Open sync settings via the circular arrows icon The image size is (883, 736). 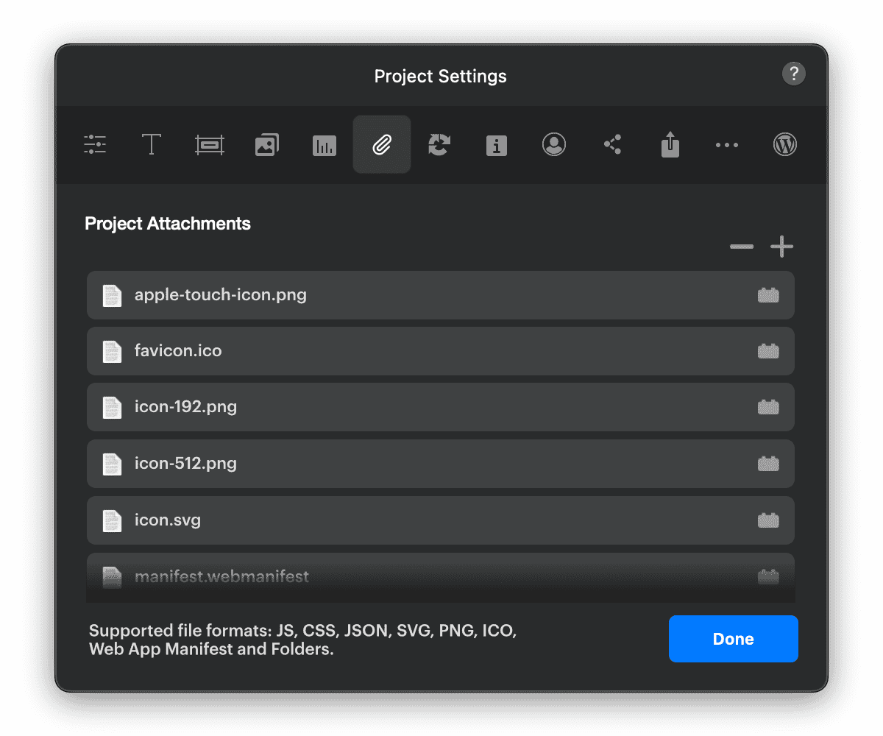[439, 144]
